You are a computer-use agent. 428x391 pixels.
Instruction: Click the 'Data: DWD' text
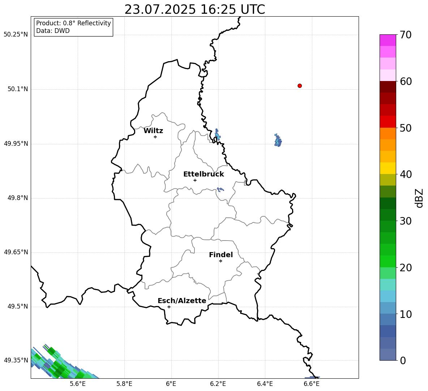click(x=53, y=31)
